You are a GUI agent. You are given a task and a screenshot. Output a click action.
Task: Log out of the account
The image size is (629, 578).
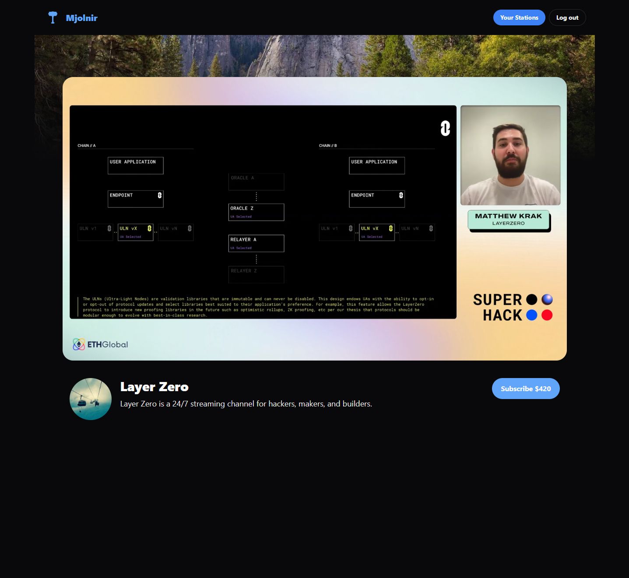[x=567, y=18]
